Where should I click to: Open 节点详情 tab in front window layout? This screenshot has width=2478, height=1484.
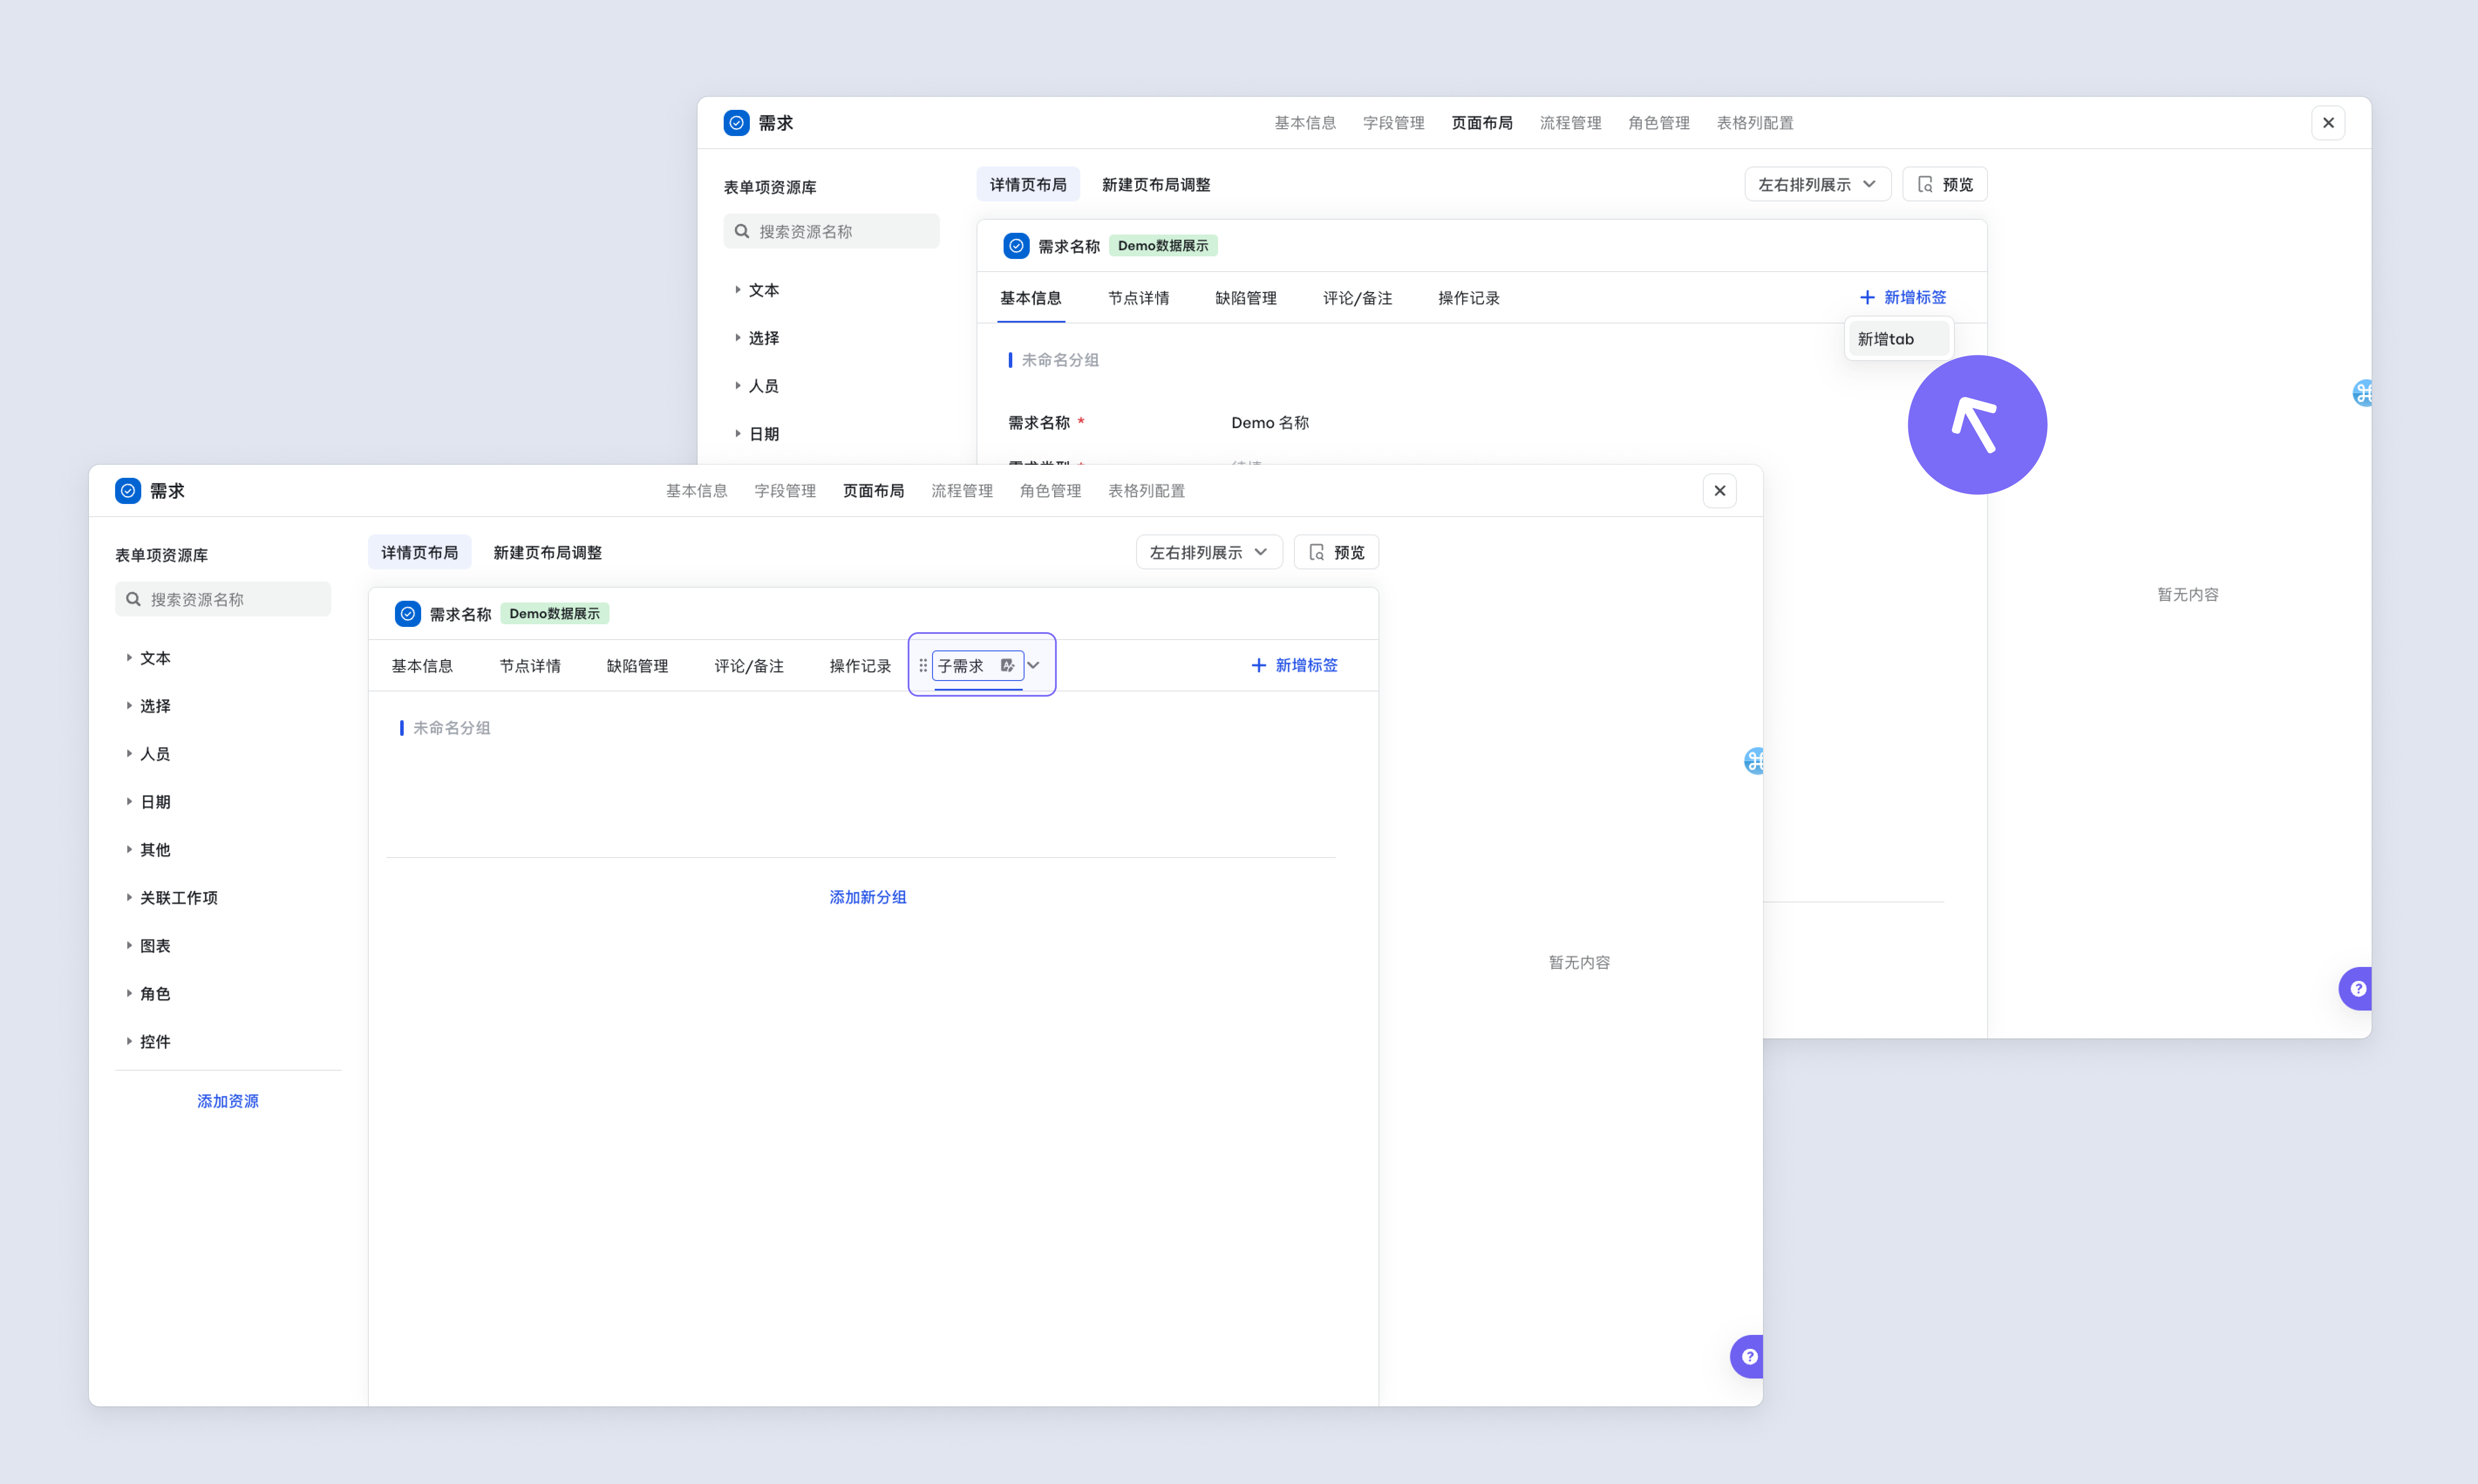click(x=530, y=666)
